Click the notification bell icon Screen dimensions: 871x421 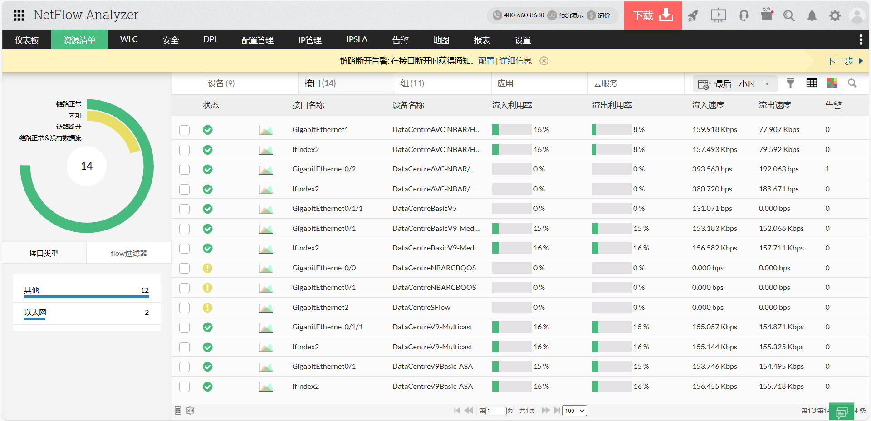pos(812,15)
